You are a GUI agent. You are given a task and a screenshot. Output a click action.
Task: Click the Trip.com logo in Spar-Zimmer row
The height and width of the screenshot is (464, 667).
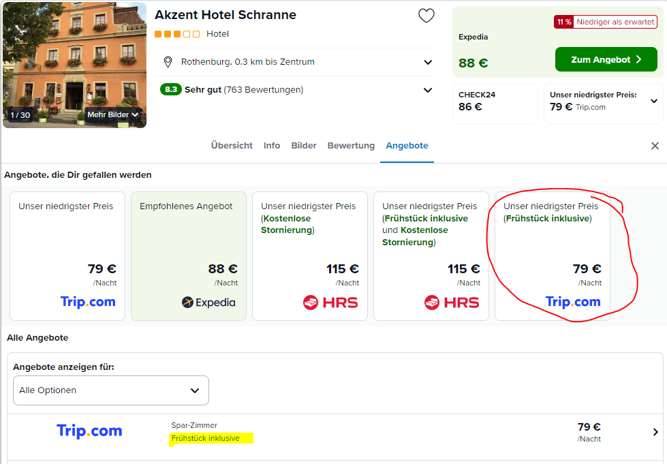point(89,431)
